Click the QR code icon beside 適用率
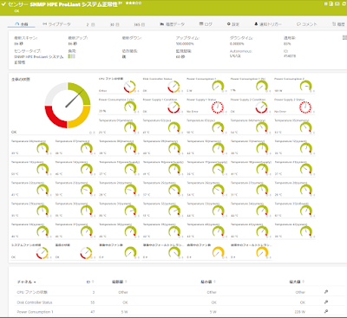347x318 pixels. click(x=344, y=38)
